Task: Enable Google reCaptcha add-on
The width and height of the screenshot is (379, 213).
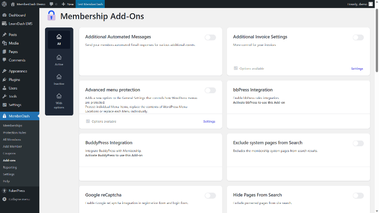Action: [x=210, y=195]
